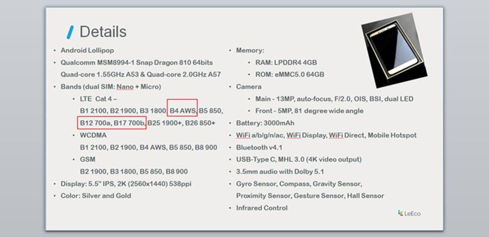
Task: Click RAM: LPDDR4 4GB
Action: [286, 63]
